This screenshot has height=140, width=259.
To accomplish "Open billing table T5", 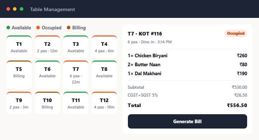I will click(19, 74).
